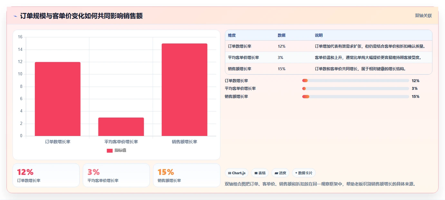The width and height of the screenshot is (445, 200).
Task: Click the title 订单规模与客单价变化如何共同影响销售额
Action: point(81,16)
